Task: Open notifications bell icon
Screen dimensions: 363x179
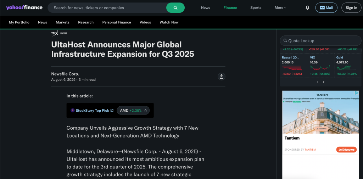Action: [x=307, y=7]
